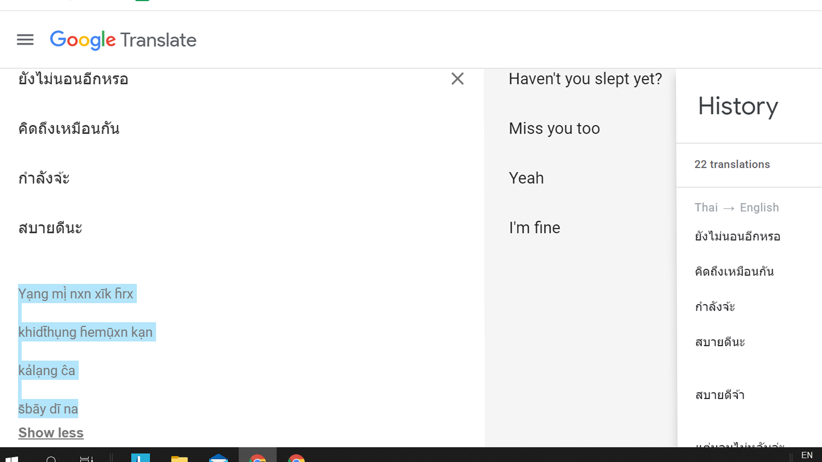Click the History panel heading
This screenshot has height=462, width=822.
(x=738, y=106)
